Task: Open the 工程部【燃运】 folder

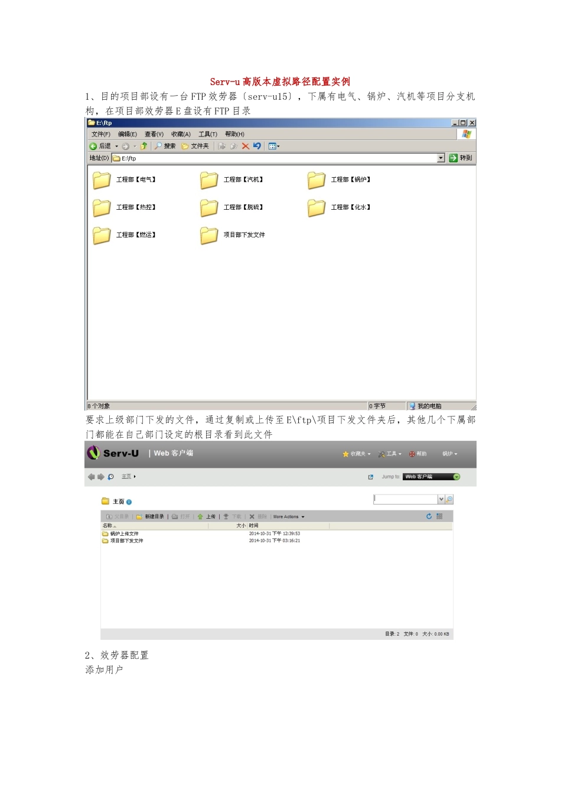Action: click(x=124, y=235)
